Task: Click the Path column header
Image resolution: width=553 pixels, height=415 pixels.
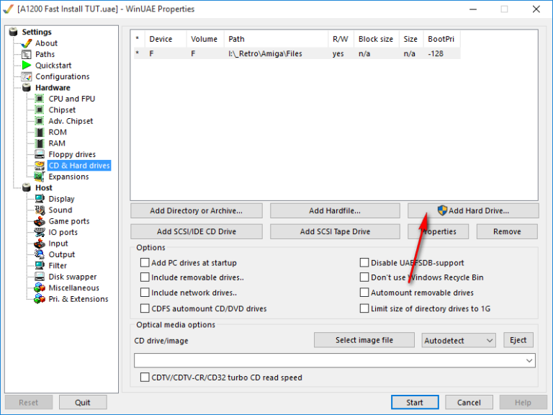Action: pyautogui.click(x=276, y=39)
